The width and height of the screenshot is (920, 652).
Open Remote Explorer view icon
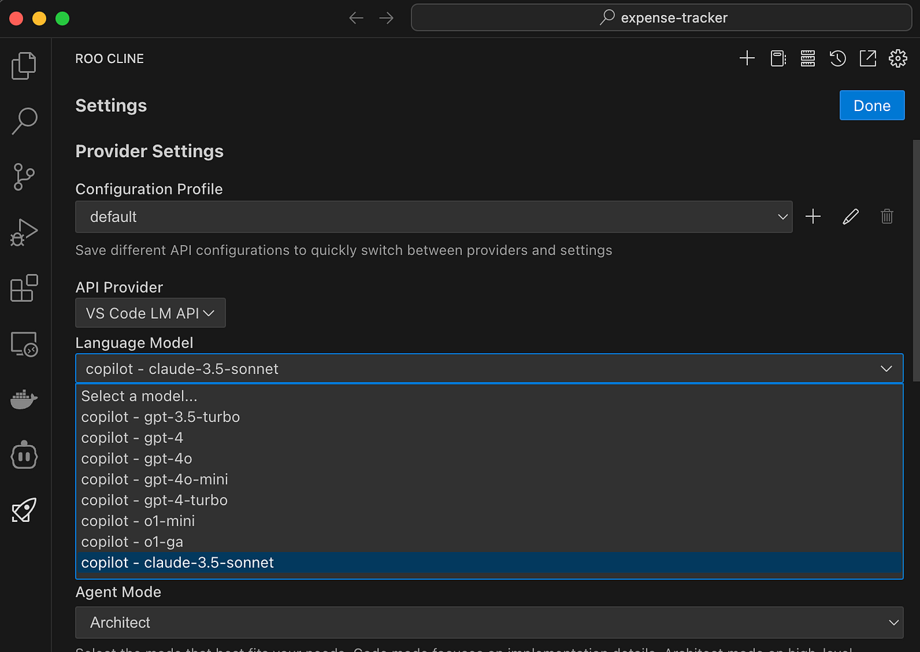point(24,344)
